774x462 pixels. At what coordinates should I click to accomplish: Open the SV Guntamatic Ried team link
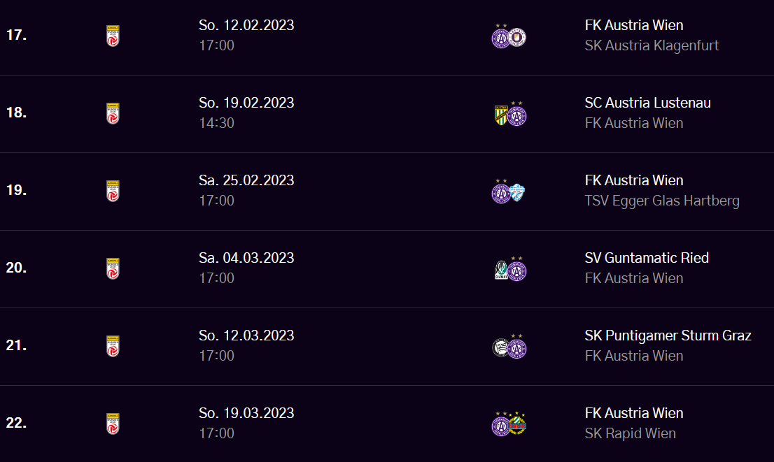point(647,258)
